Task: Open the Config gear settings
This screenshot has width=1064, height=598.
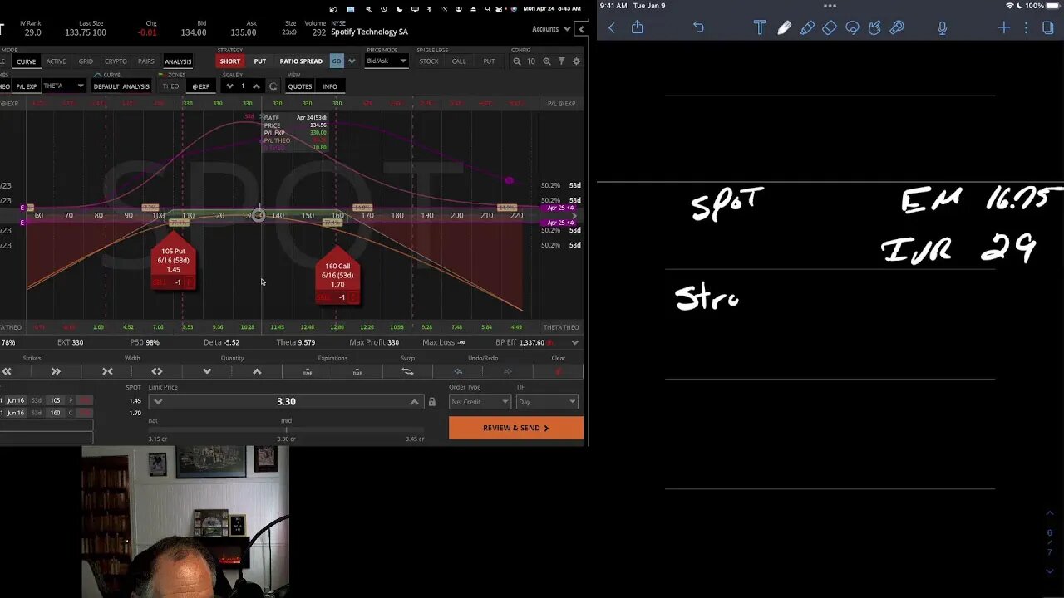Action: [576, 61]
